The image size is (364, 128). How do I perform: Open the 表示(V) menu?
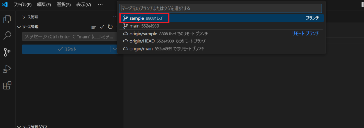click(84, 5)
